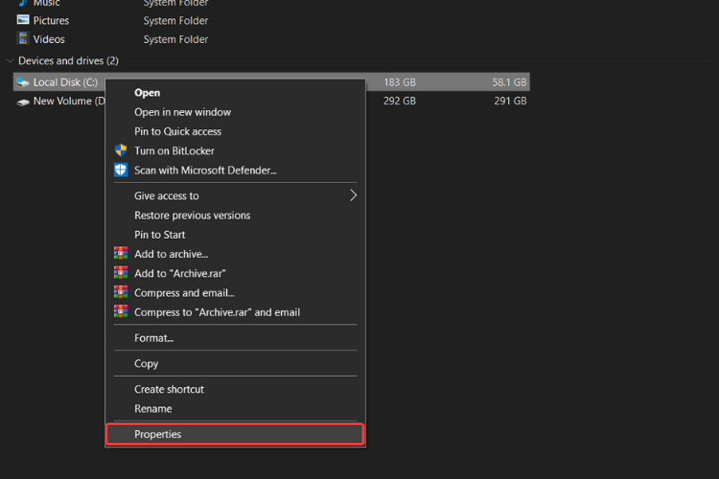Click the Videos folder icon
Viewport: 719px width, 479px height.
click(x=23, y=38)
